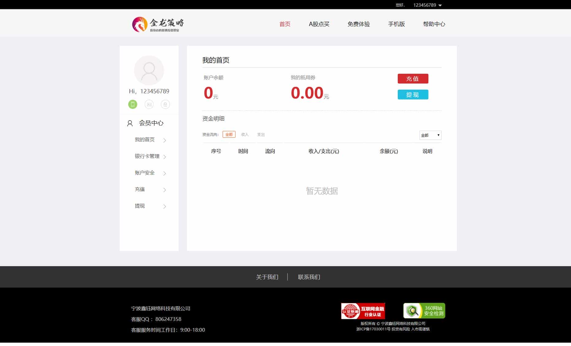
Task: Go to 首页 in the top navigation
Action: (285, 24)
